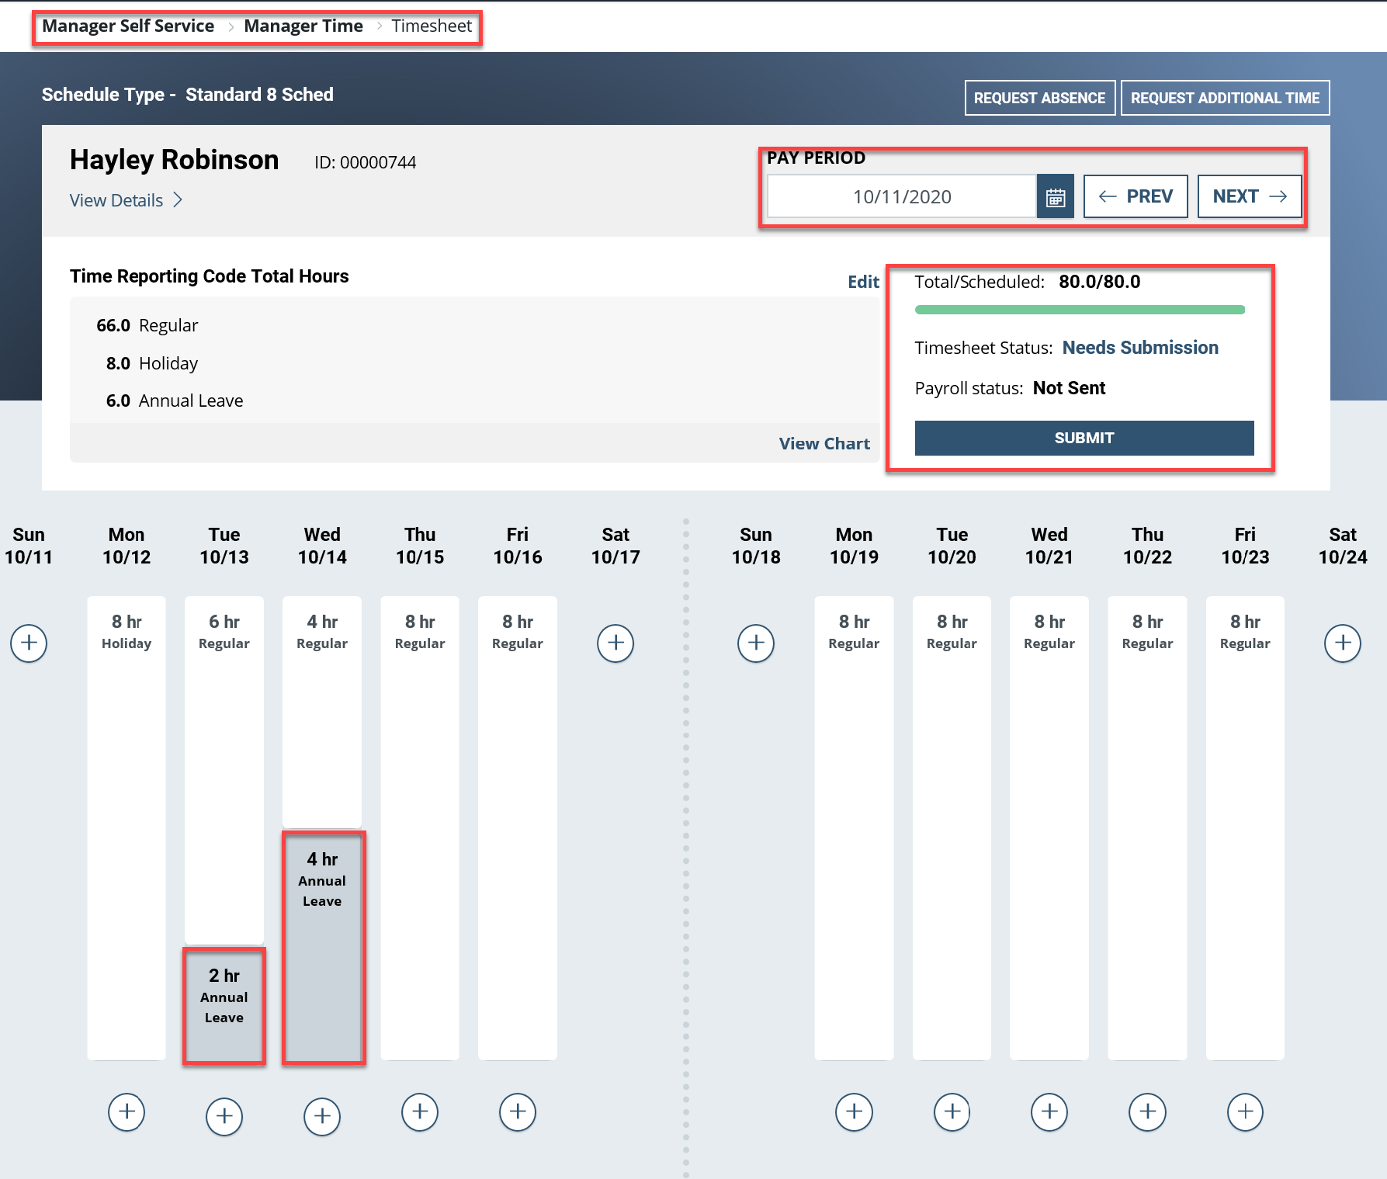Screen dimensions: 1387x1179
Task: Click PREV arrow for previous pay period
Action: [x=1136, y=196]
